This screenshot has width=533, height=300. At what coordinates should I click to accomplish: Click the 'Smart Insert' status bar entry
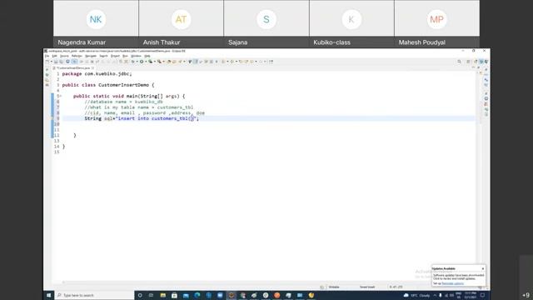pos(367,287)
